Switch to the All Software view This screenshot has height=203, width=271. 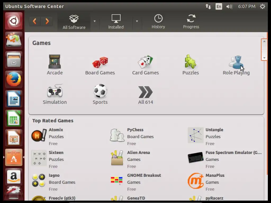74,22
